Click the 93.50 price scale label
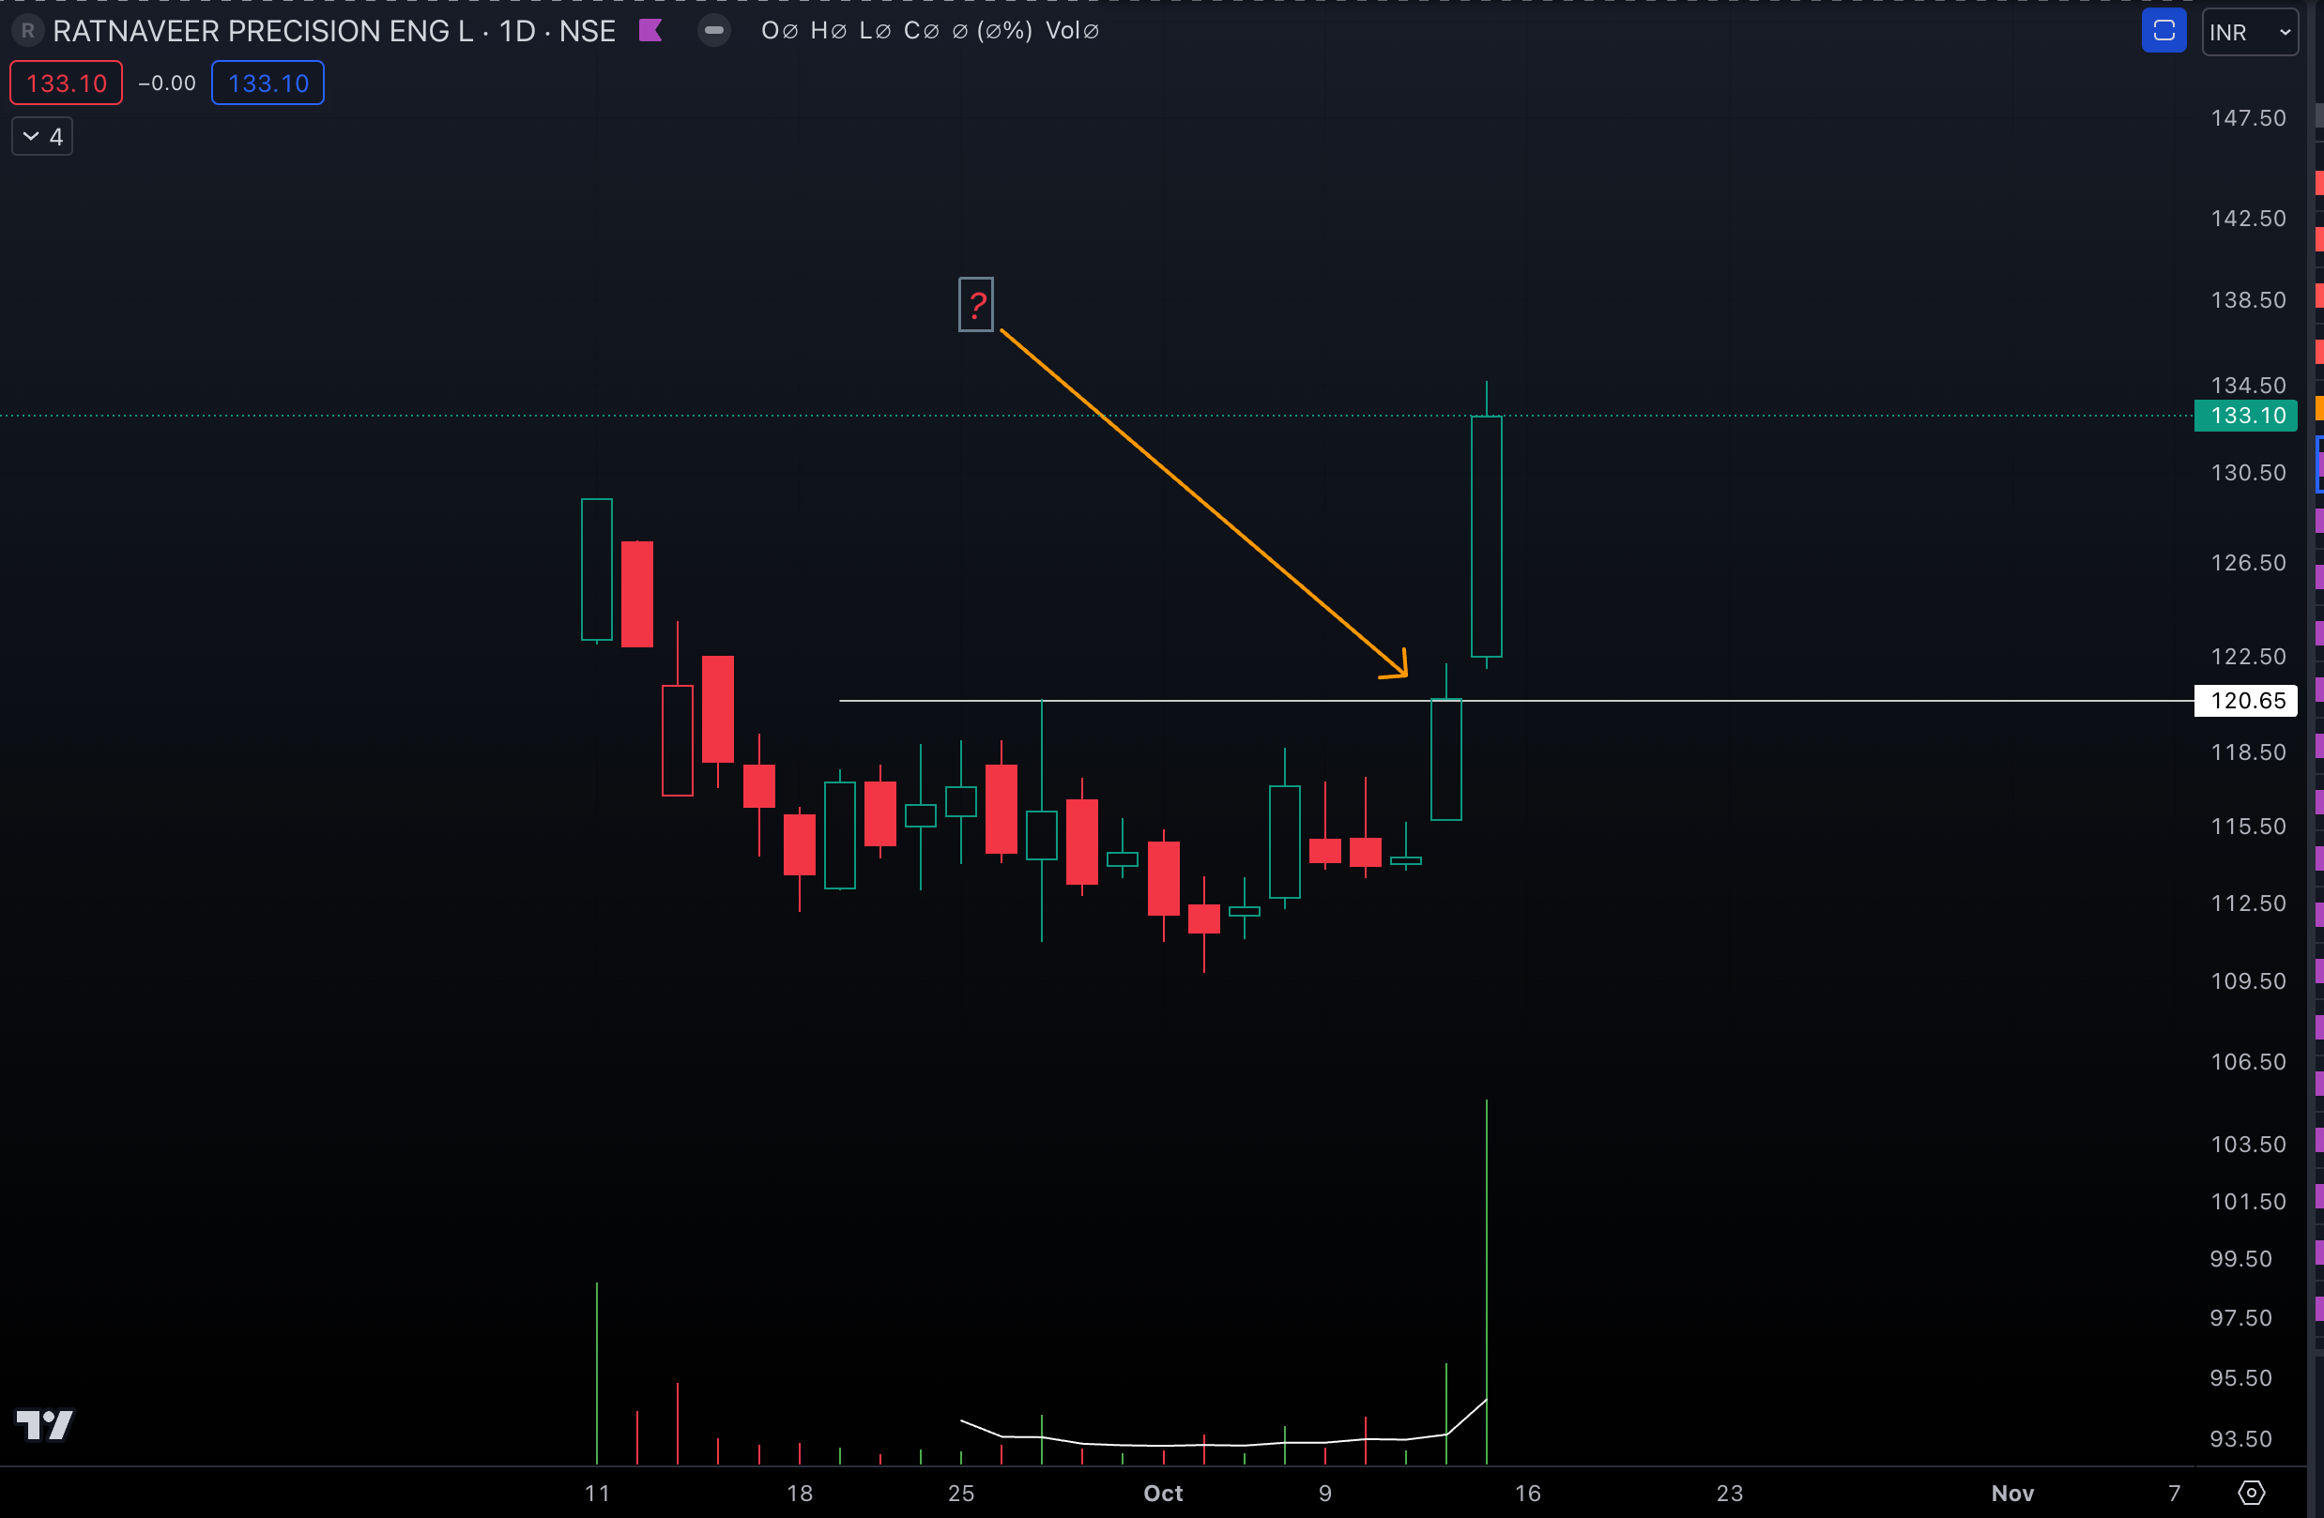Viewport: 2324px width, 1518px height. 2240,1439
